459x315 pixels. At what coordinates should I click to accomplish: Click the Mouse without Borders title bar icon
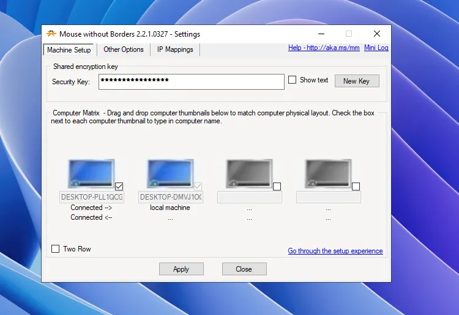click(x=51, y=34)
